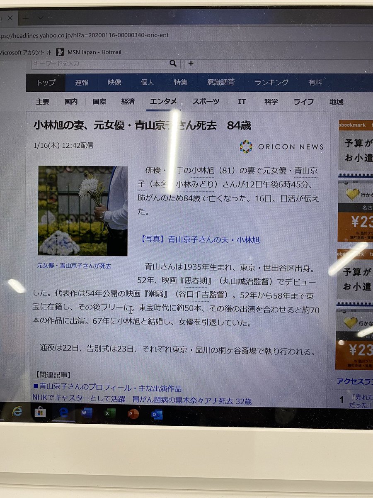Launch Word from the taskbar
The height and width of the screenshot is (498, 373).
tap(87, 413)
